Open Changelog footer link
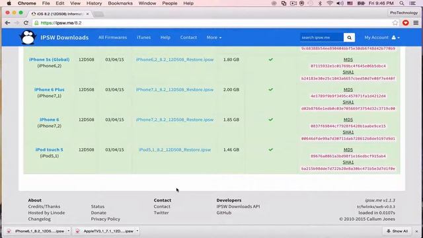 click(x=40, y=219)
